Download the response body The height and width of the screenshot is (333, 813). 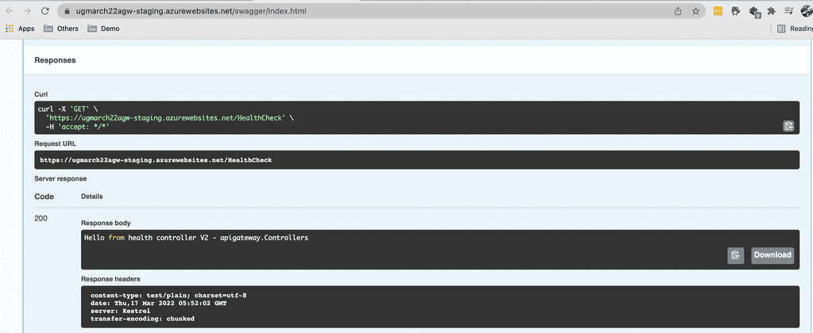pyautogui.click(x=772, y=255)
